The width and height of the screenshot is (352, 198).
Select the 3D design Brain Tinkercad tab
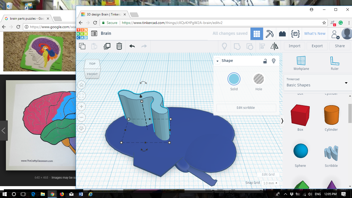pos(103,14)
